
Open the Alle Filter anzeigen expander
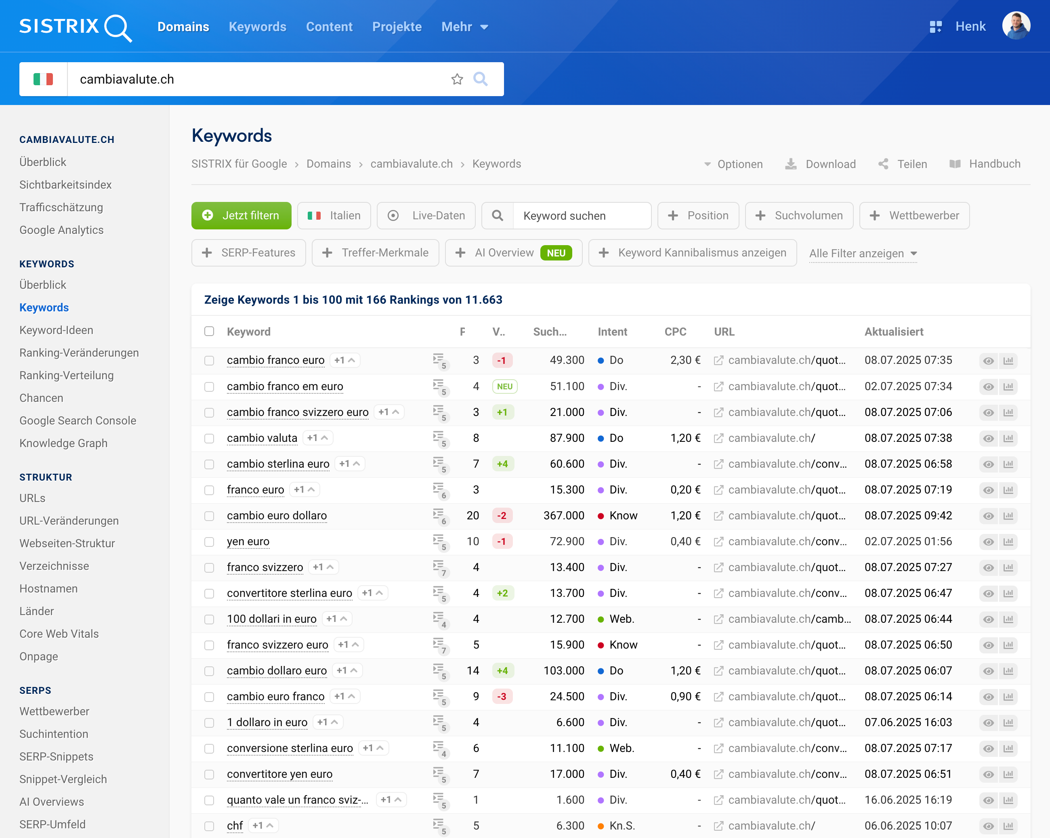tap(863, 253)
